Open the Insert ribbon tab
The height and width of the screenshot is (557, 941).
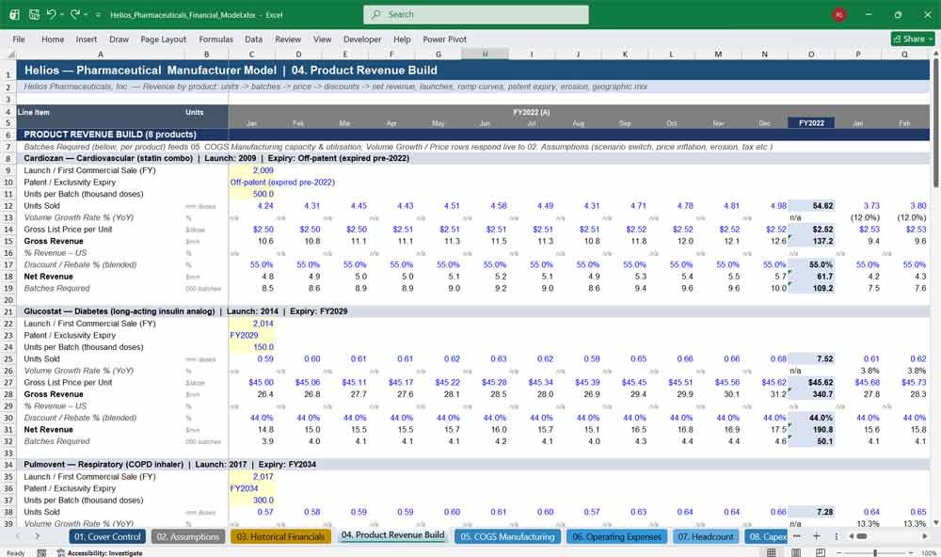87,39
